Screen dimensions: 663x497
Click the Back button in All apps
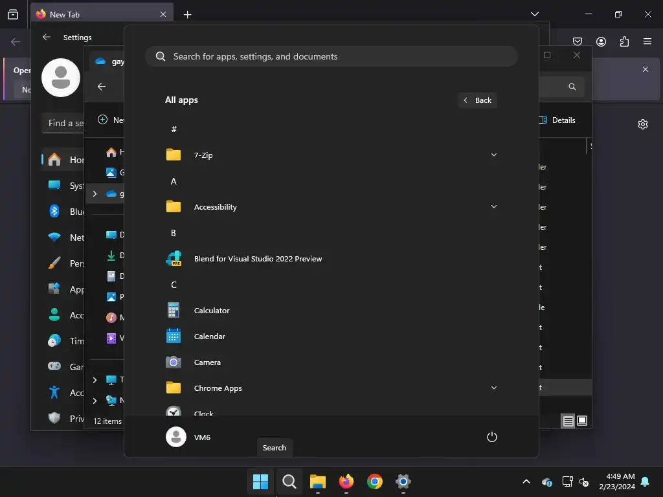(x=477, y=100)
